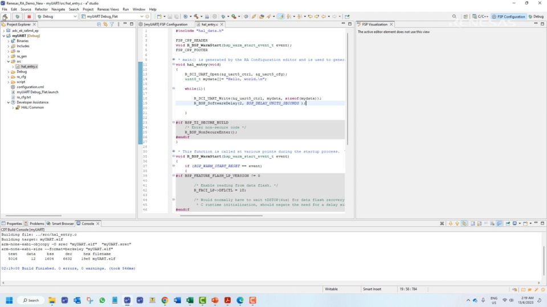This screenshot has width=547, height=307.
Task: Switch to the Debug perspective
Action: [x=536, y=16]
